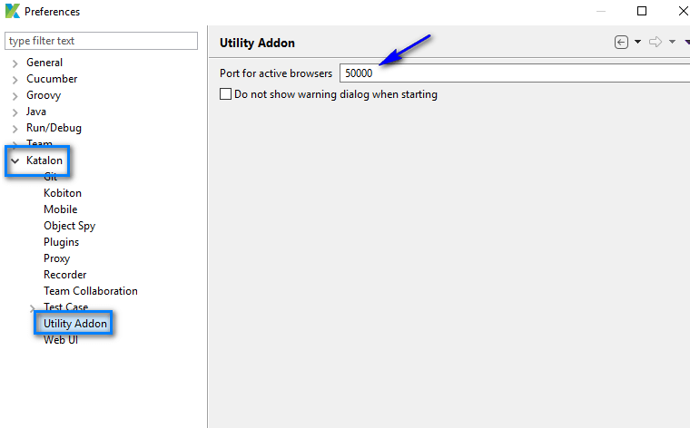Screen dimensions: 690x428
Task: Click the 'Port for active browsers' field
Action: (x=515, y=73)
